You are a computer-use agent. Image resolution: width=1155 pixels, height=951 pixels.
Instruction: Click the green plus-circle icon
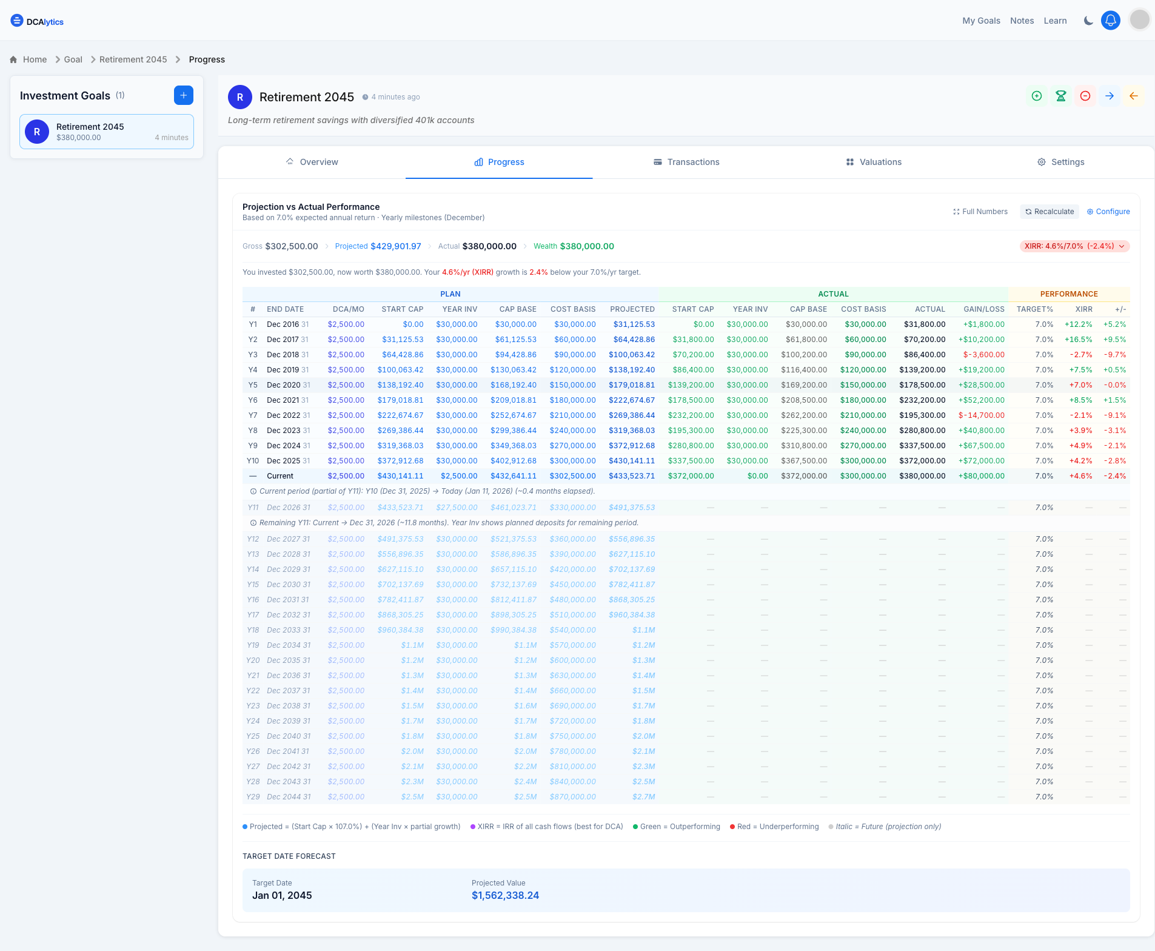tap(1037, 96)
